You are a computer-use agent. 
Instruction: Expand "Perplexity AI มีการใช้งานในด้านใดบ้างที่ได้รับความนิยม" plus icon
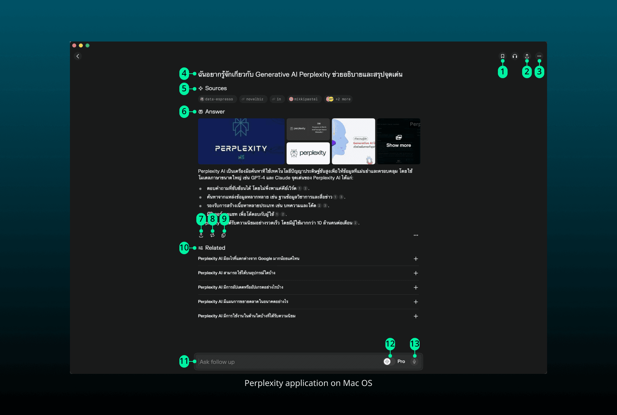point(416,316)
